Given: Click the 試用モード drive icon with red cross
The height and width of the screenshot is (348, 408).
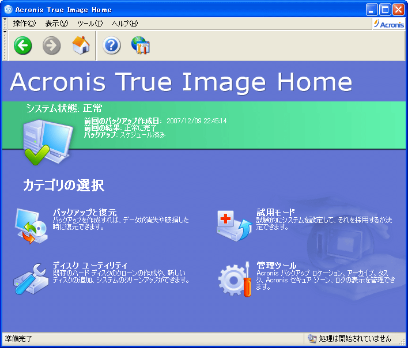Looking at the screenshot, I should click(x=234, y=226).
